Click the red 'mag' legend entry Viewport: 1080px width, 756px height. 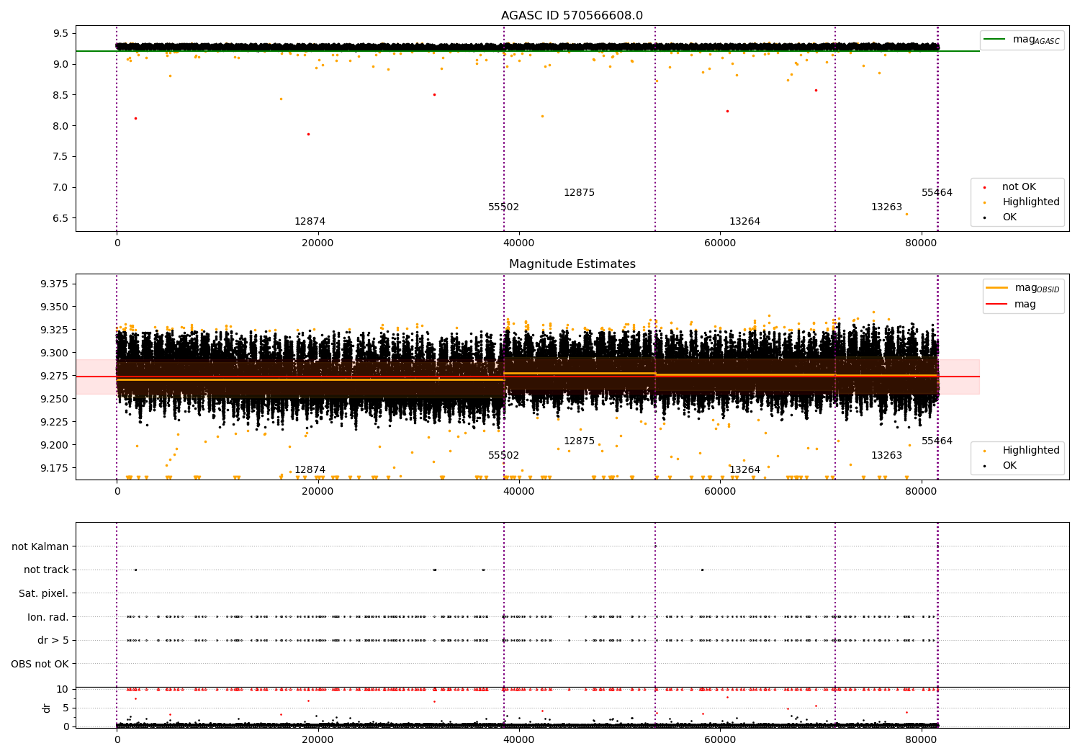click(x=1011, y=304)
